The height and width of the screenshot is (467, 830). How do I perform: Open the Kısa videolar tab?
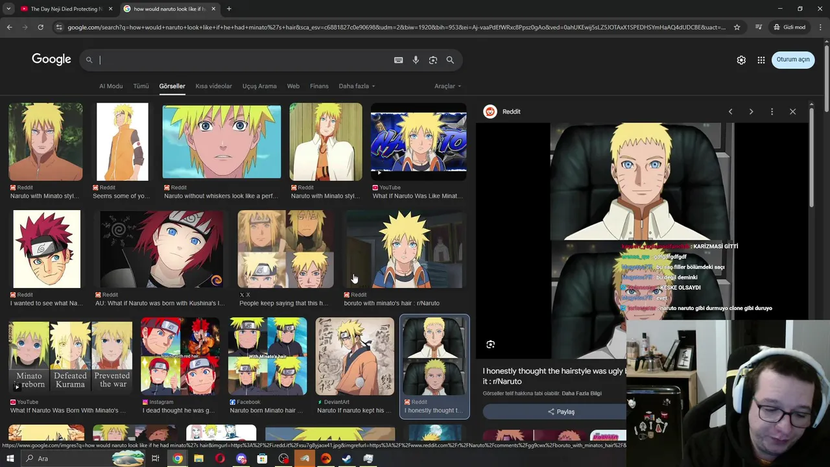(213, 86)
